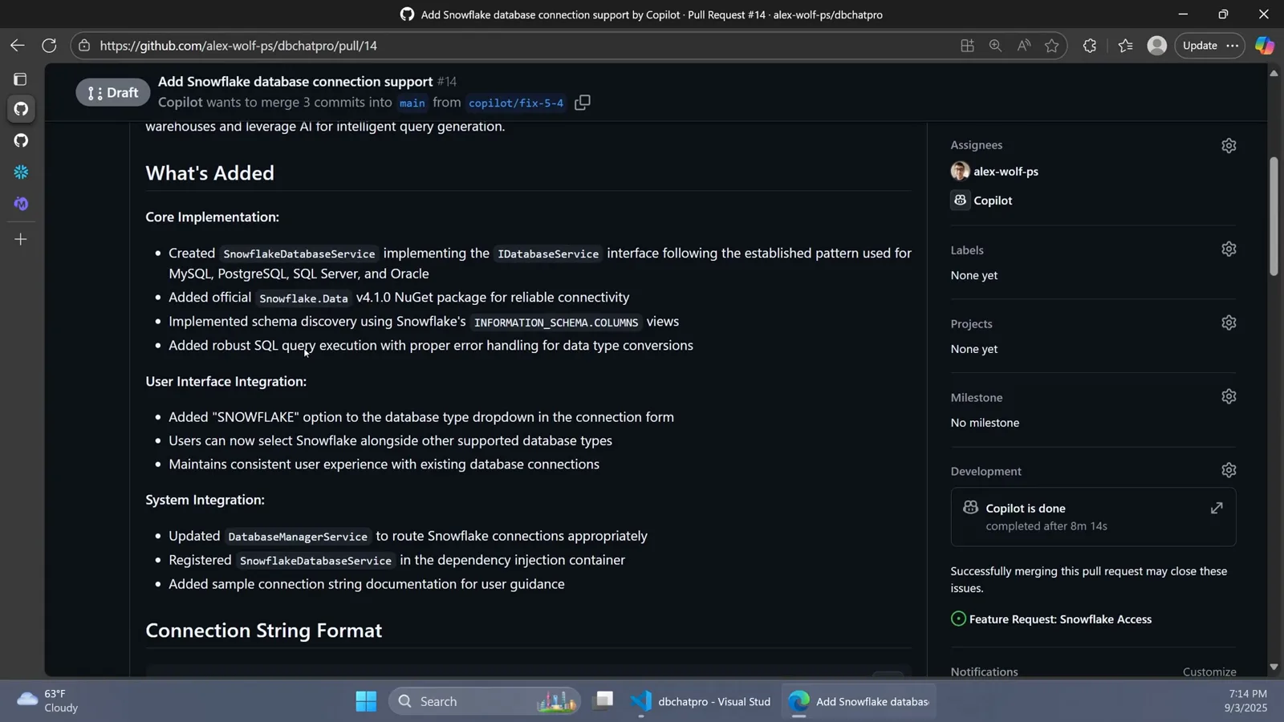Start Read aloud from address bar
This screenshot has height=722, width=1284.
[1023, 46]
